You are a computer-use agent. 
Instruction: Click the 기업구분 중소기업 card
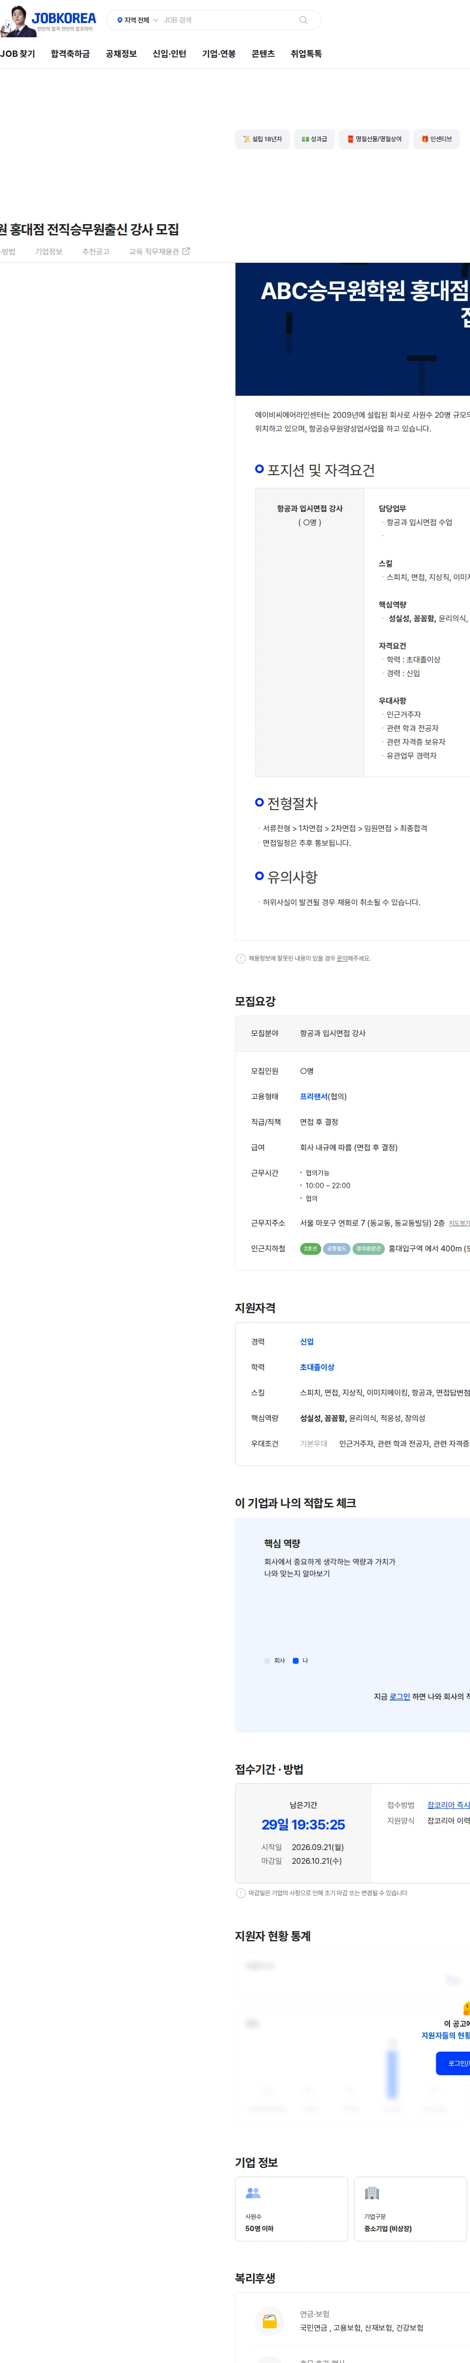click(x=410, y=2209)
